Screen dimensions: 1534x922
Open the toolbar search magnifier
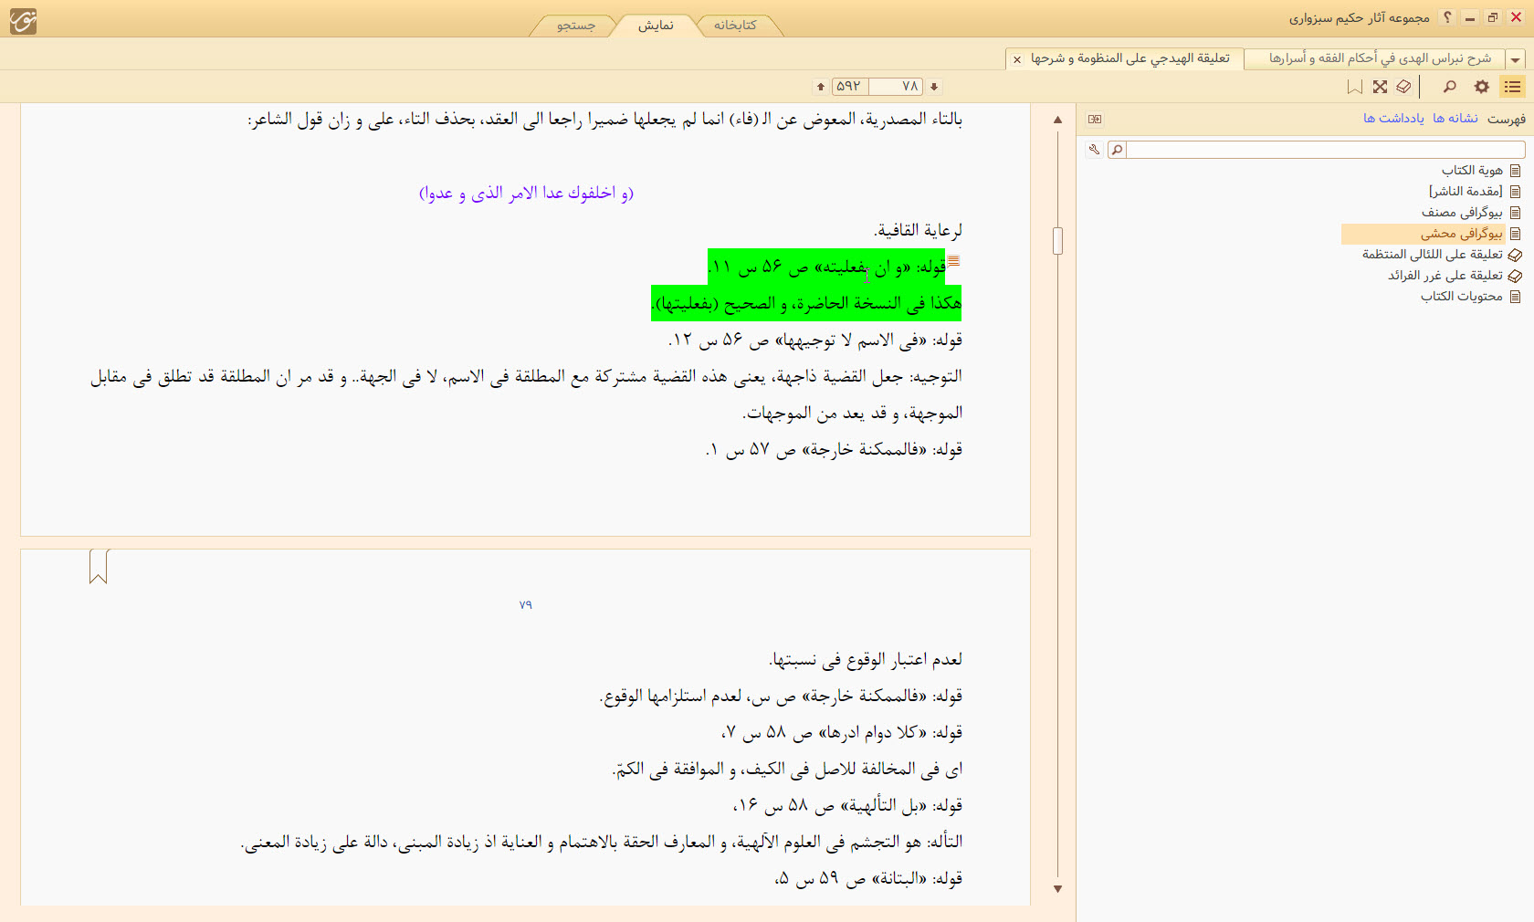(1449, 87)
